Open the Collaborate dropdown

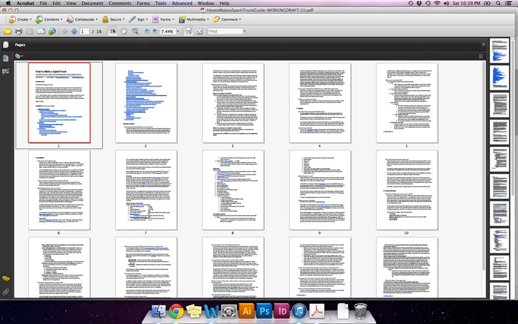pyautogui.click(x=82, y=20)
